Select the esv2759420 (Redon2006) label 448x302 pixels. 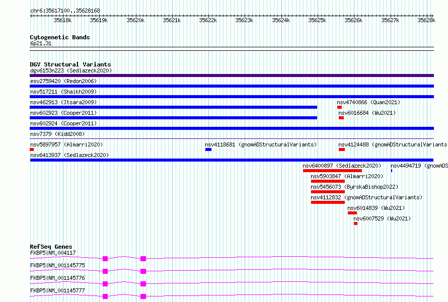click(x=63, y=81)
